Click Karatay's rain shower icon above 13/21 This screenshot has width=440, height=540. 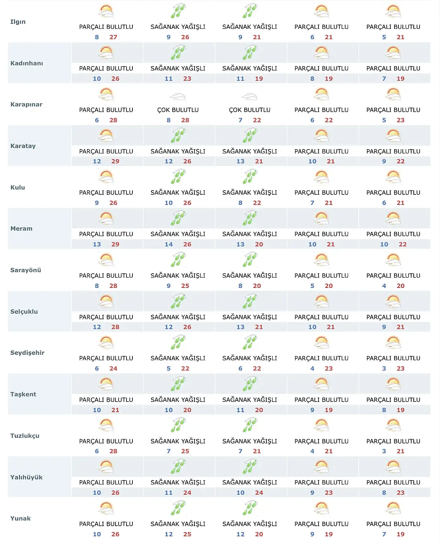250,136
